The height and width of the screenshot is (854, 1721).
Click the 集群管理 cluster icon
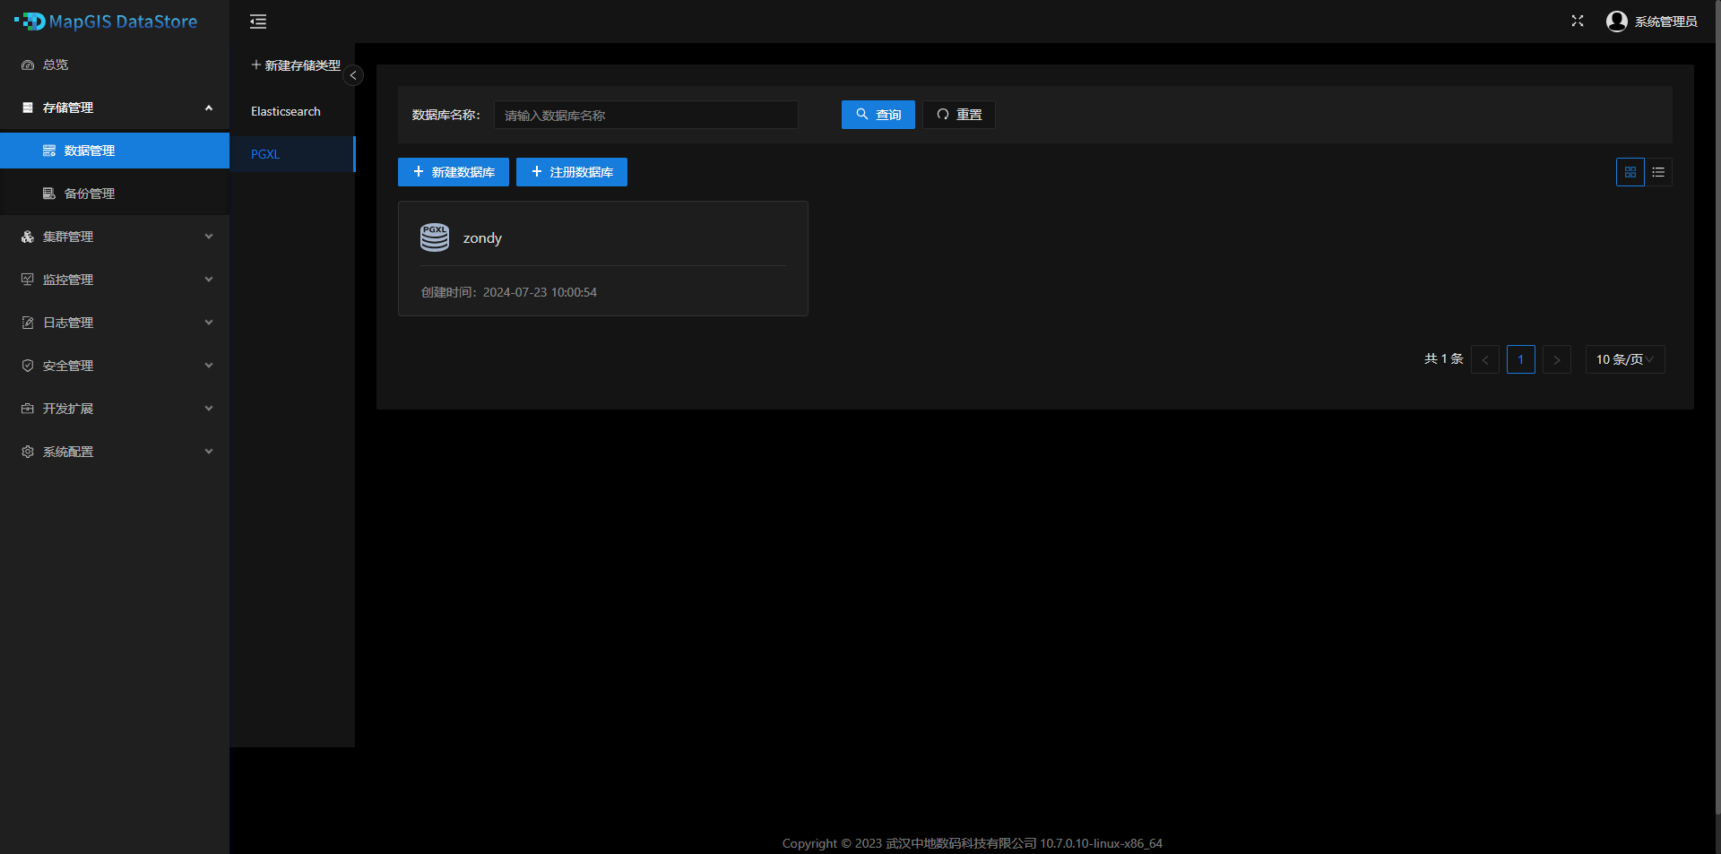click(28, 237)
